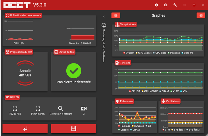The width and height of the screenshot is (208, 136).
Task: Open the info about dialog icon
Action: coord(156,5)
